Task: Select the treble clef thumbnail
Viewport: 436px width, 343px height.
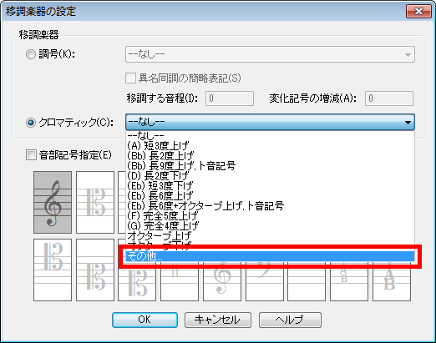Action: 53,202
